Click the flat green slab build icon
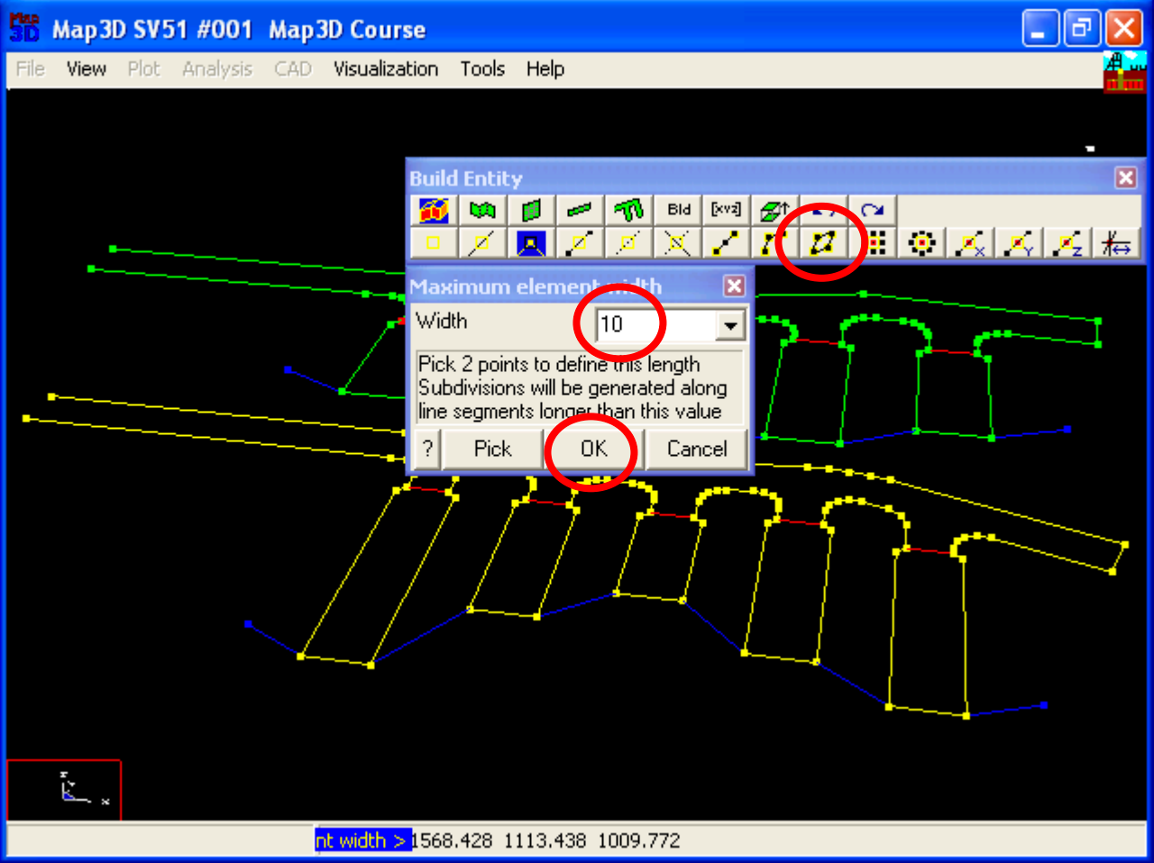Screen dimensions: 1154x863 pos(580,210)
